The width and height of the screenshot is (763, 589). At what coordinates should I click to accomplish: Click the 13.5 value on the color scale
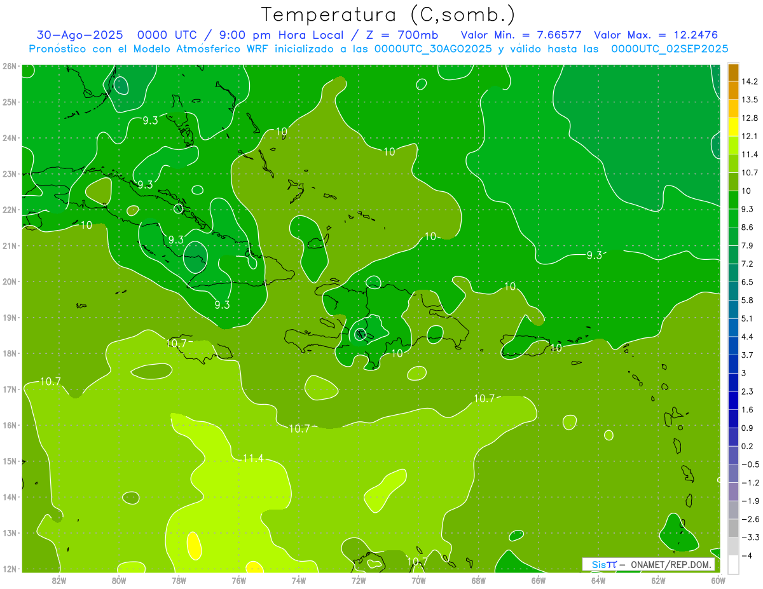(x=750, y=100)
